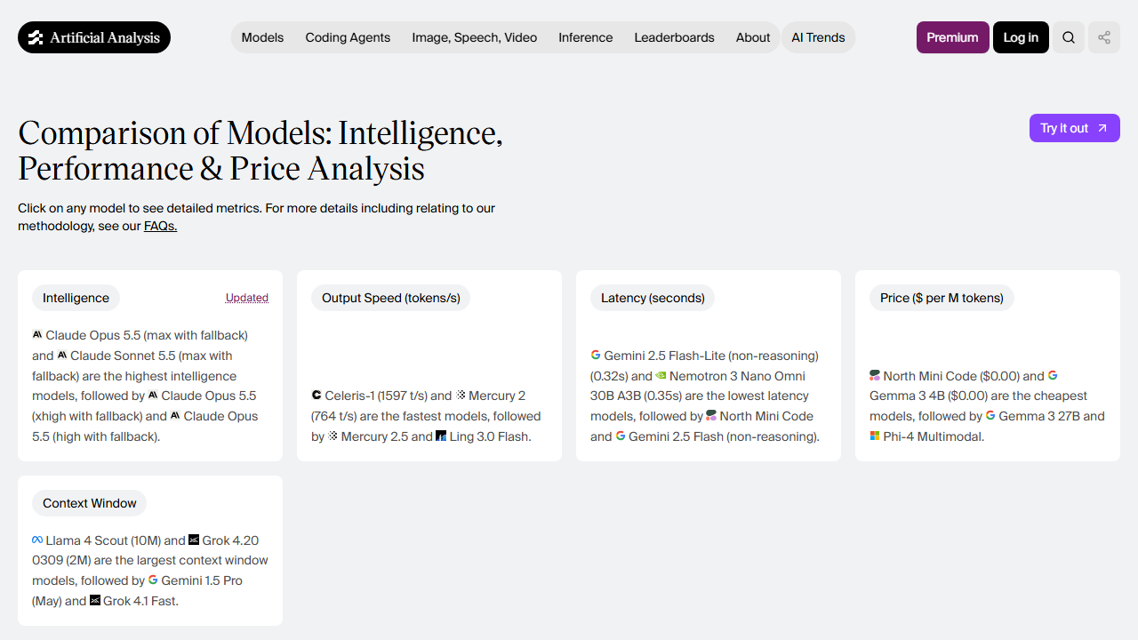Click the "Llama 4 Scout (10M)" text
Image resolution: width=1138 pixels, height=640 pixels.
click(x=103, y=540)
